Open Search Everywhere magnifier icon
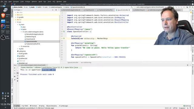The width and height of the screenshot is (194, 109). (x=193, y=7)
